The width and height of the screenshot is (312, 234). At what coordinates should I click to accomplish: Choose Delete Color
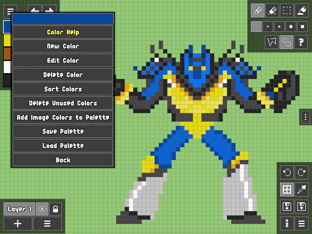[63, 75]
